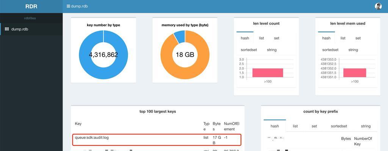Select the set tab in len level count
Screen dimensions: 388x151
tap(276, 38)
